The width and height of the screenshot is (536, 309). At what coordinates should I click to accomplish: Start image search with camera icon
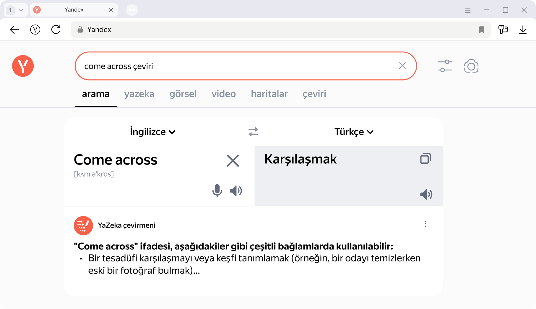click(471, 66)
